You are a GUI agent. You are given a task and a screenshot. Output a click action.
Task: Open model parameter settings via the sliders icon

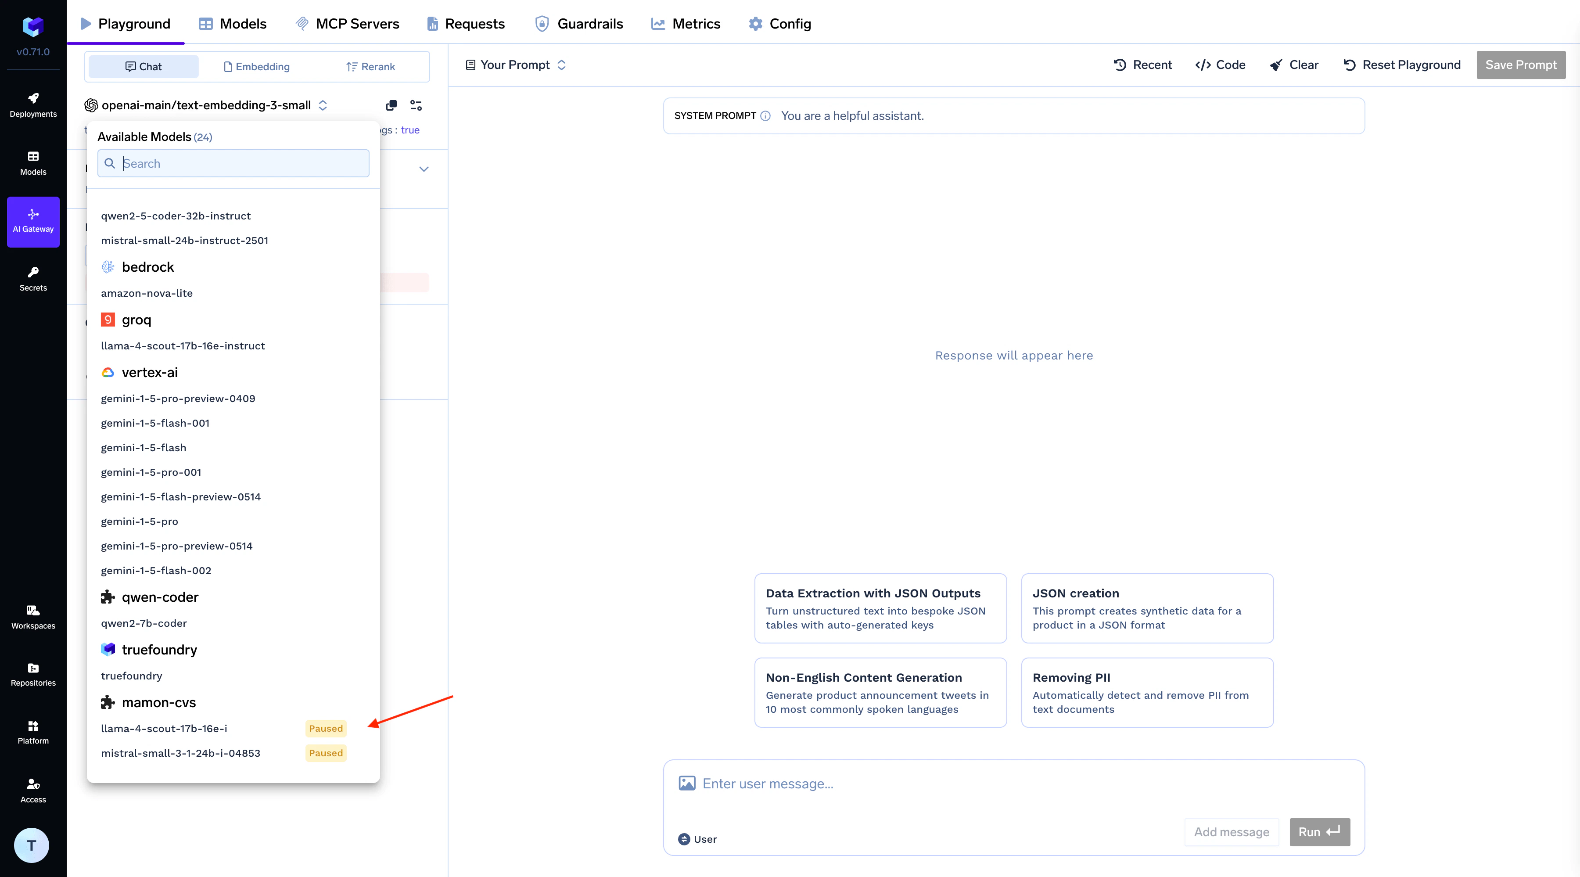coord(416,105)
